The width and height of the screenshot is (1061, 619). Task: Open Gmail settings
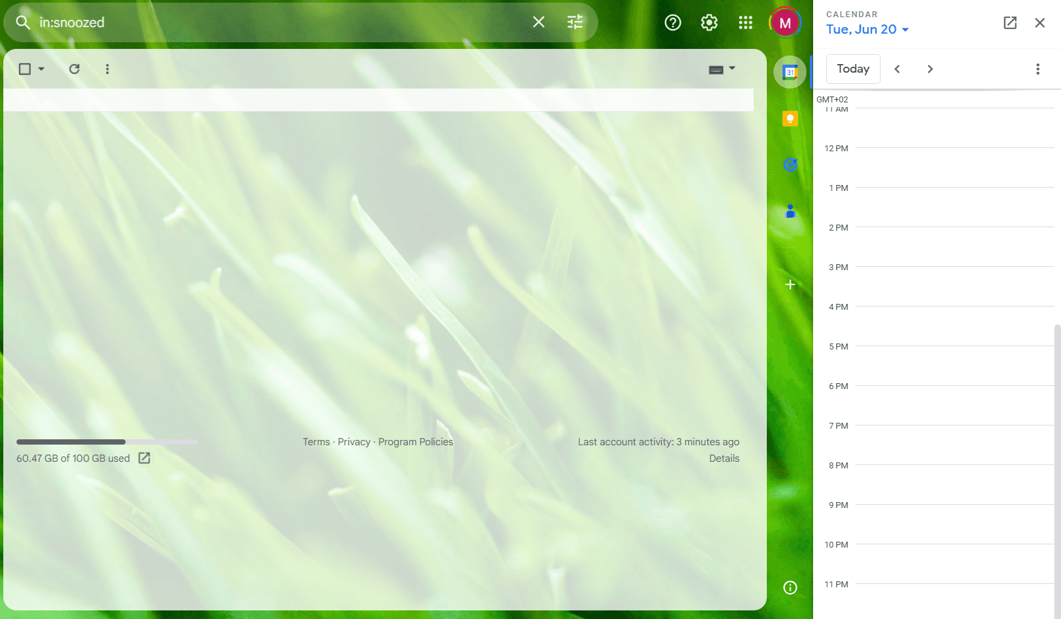click(x=709, y=22)
